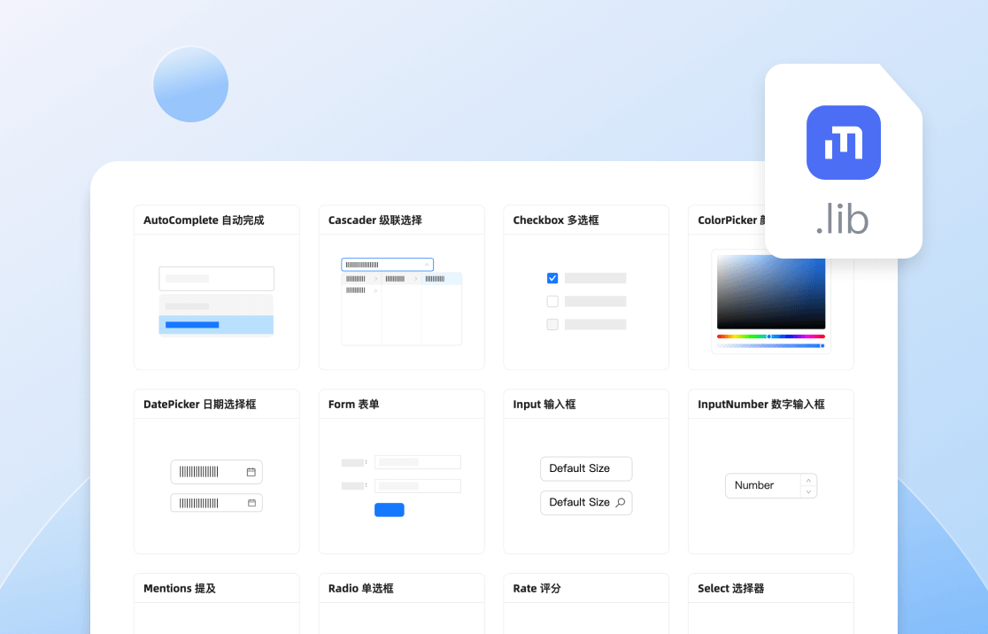This screenshot has width=988, height=634.
Task: Click the "Input 输入框" card title
Action: [x=544, y=404]
